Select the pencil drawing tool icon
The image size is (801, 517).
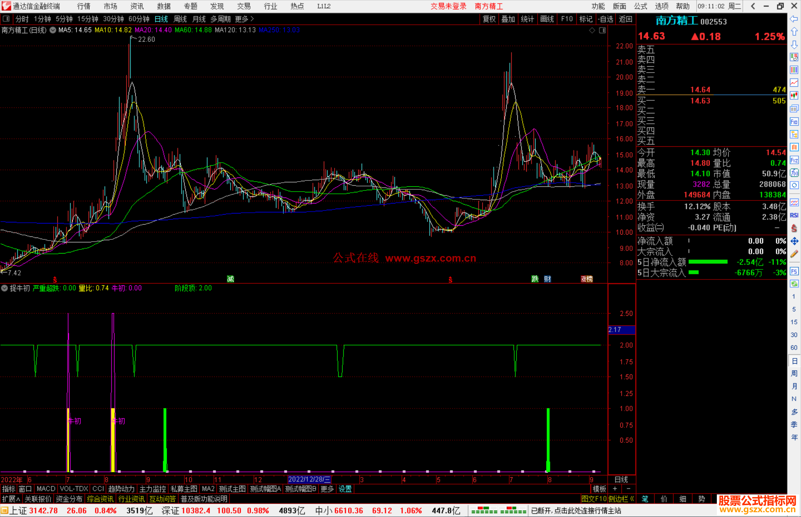coord(794,254)
